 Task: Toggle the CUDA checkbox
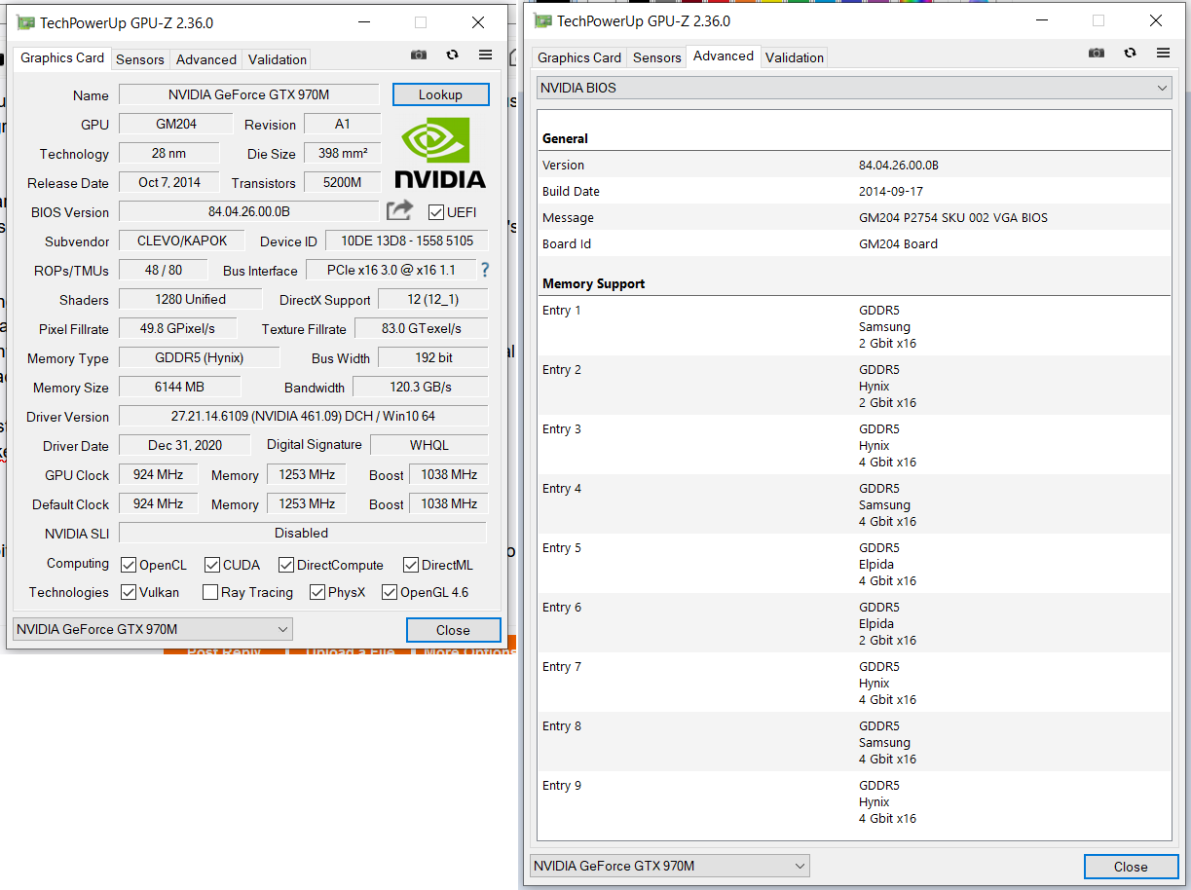click(x=212, y=565)
